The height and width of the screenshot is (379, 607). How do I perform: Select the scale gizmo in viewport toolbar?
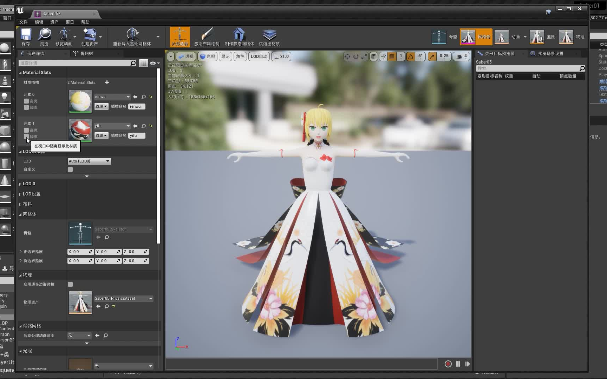364,56
